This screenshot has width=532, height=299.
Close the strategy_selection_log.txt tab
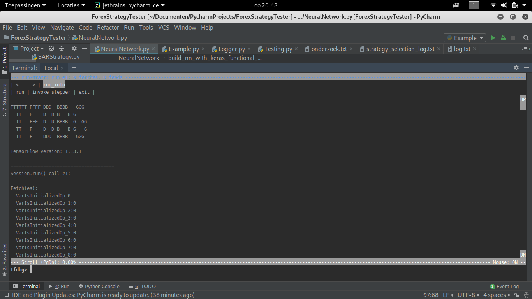[x=439, y=49]
